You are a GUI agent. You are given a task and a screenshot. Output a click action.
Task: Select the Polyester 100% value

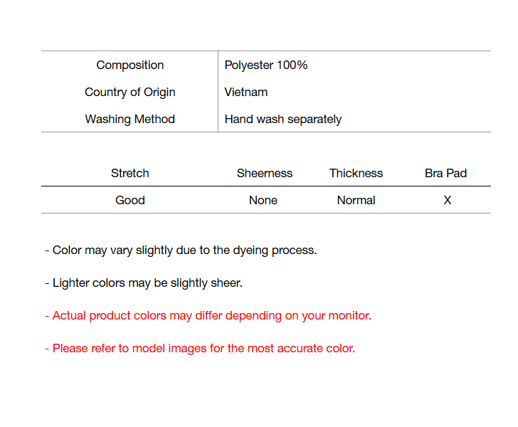tap(266, 65)
